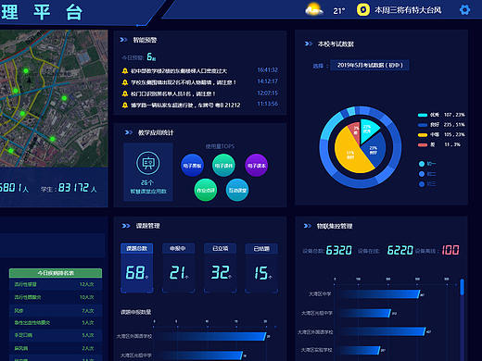Click the 6320 device total value
The height and width of the screenshot is (361, 482).
tap(339, 250)
